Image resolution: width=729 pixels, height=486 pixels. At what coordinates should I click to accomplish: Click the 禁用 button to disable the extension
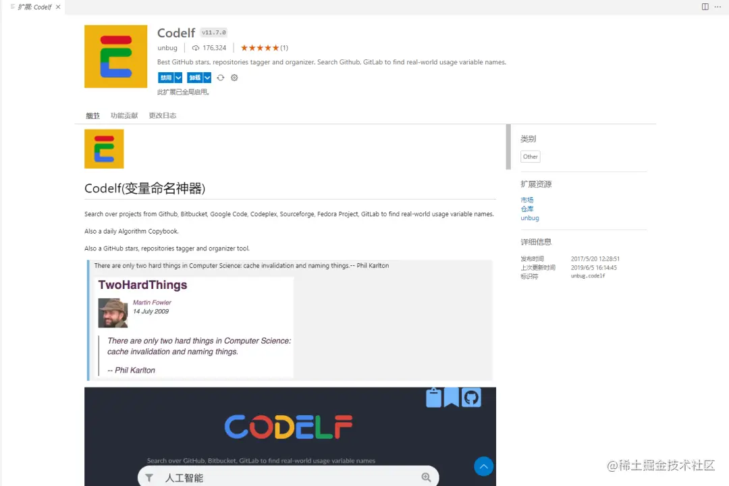(165, 78)
